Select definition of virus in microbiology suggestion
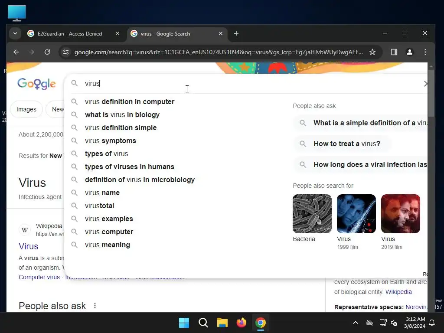The height and width of the screenshot is (333, 444). coord(140,180)
